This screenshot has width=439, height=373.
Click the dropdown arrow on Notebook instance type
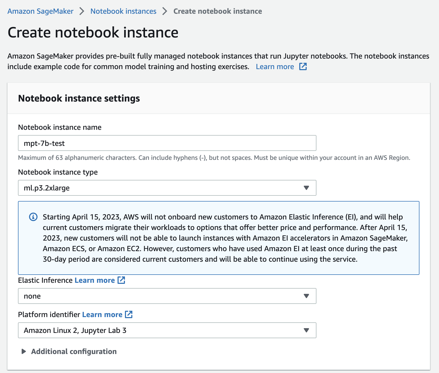[x=306, y=188]
